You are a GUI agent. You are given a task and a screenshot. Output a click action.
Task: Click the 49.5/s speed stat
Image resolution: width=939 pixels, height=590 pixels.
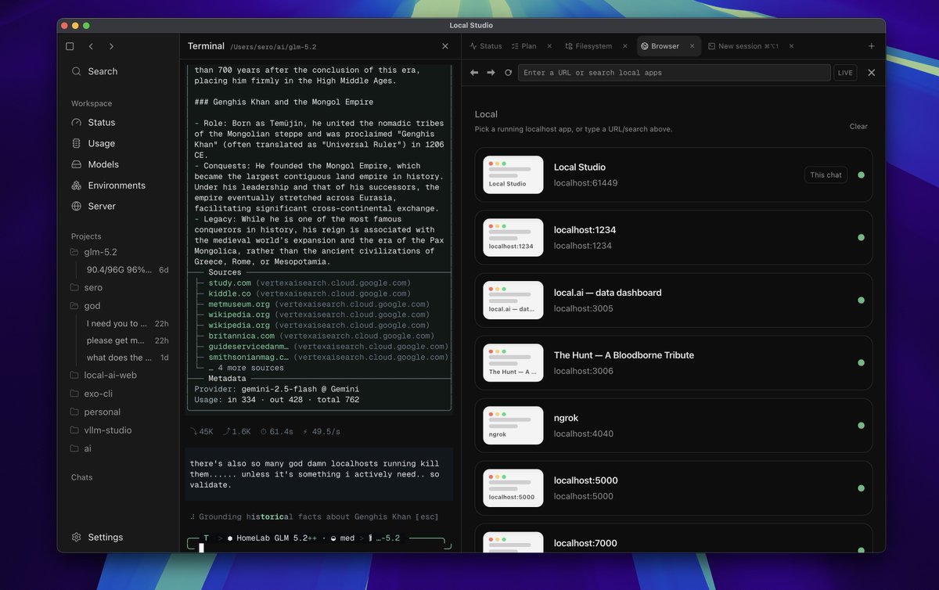321,431
